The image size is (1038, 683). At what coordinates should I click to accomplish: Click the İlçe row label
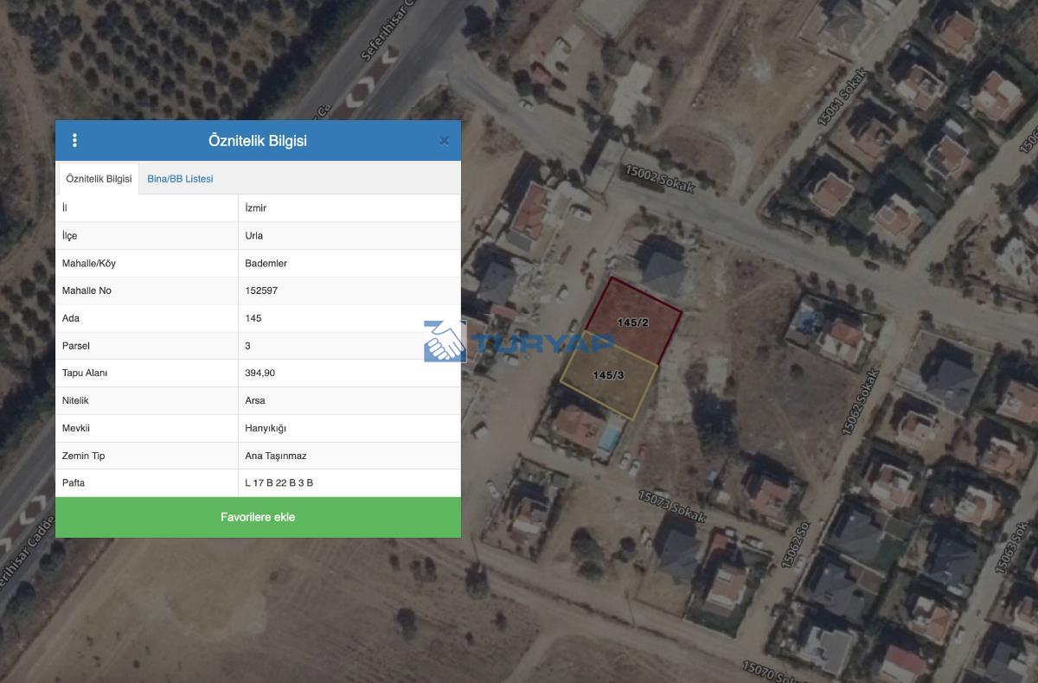coord(70,236)
